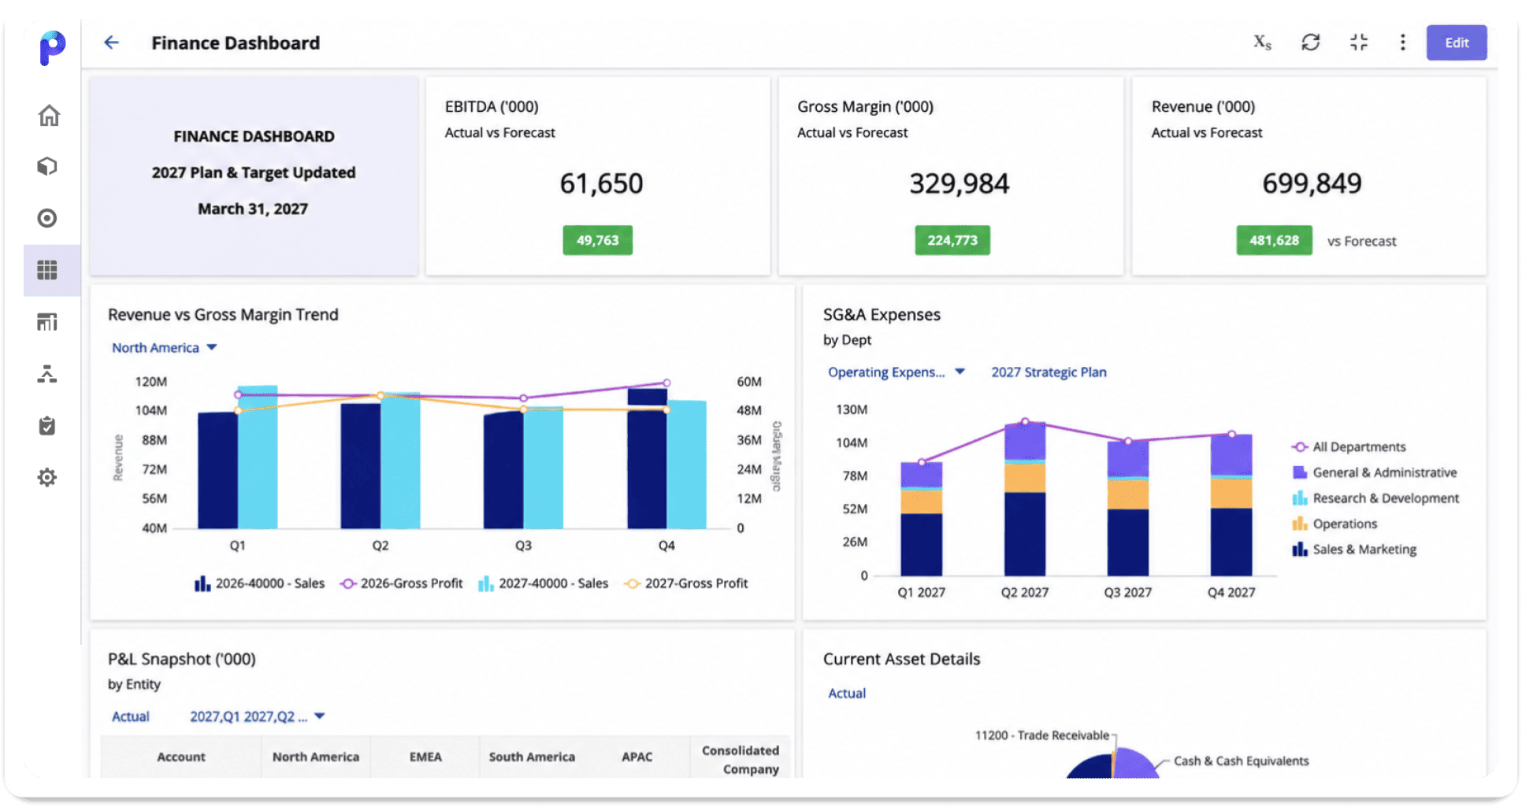
Task: Open the target goals icon in sidebar
Action: 47,218
